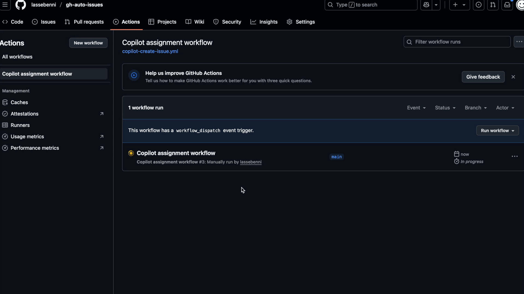Open the command history clock icon
Image resolution: width=524 pixels, height=294 pixels.
point(478,5)
